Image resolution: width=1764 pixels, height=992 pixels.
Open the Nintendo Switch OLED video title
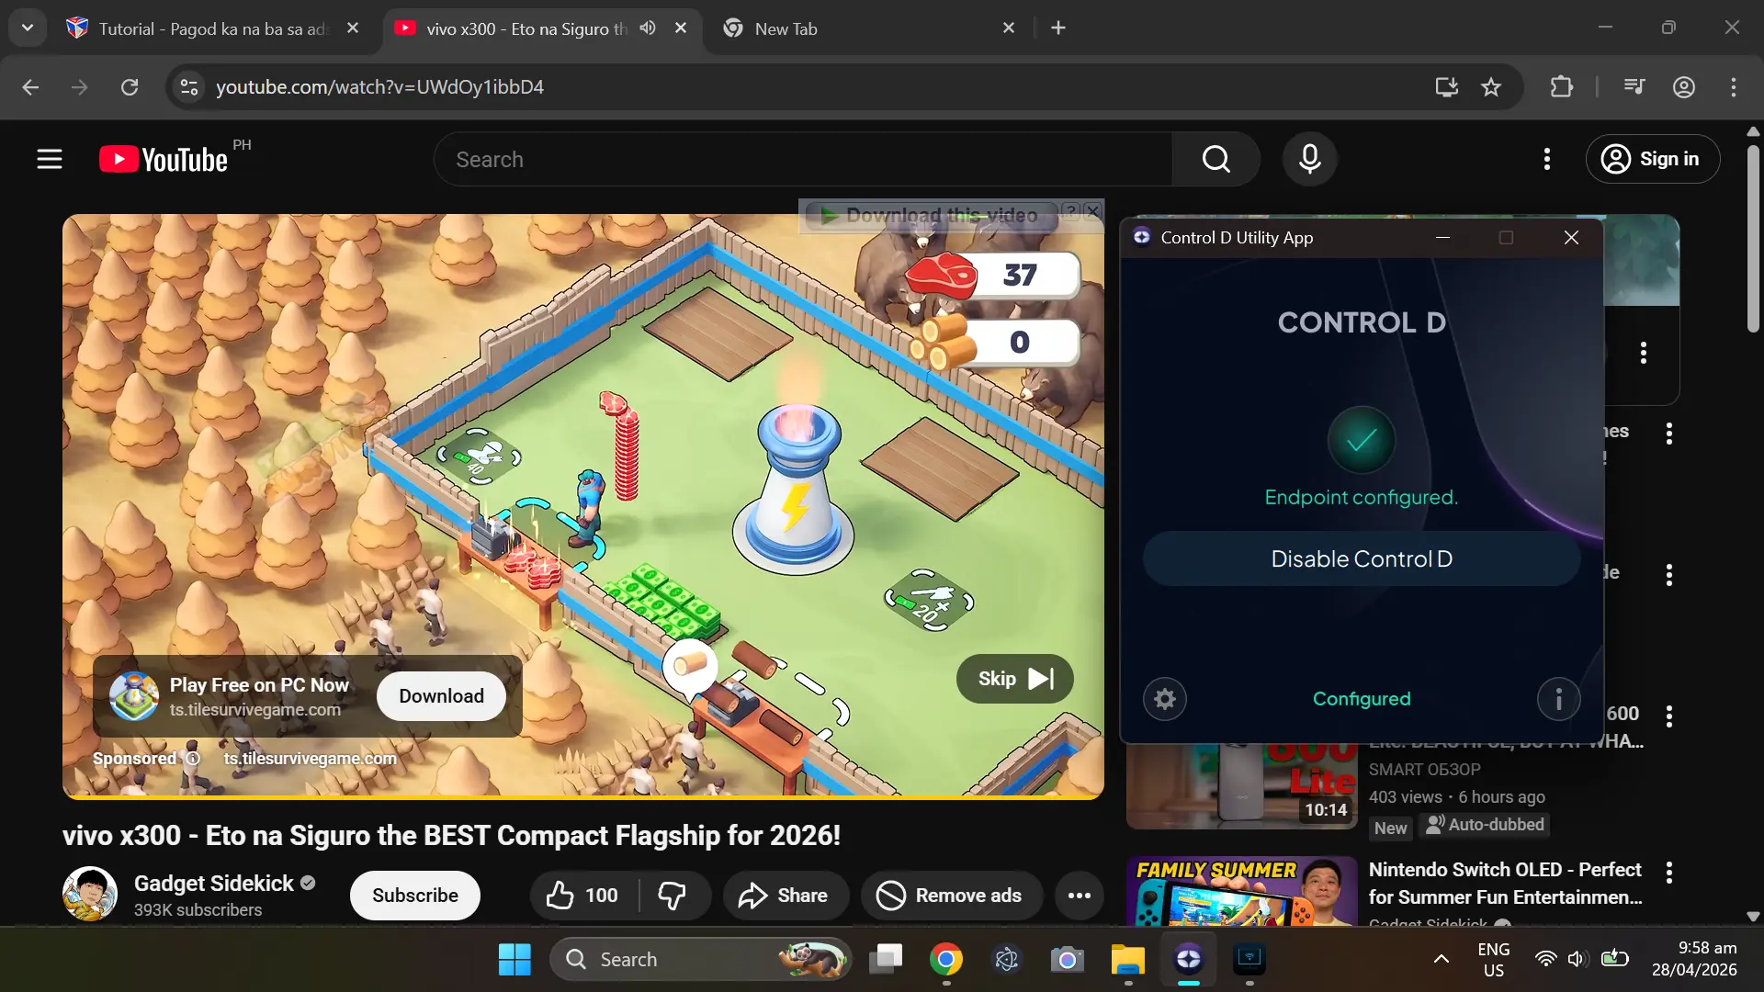(x=1505, y=884)
